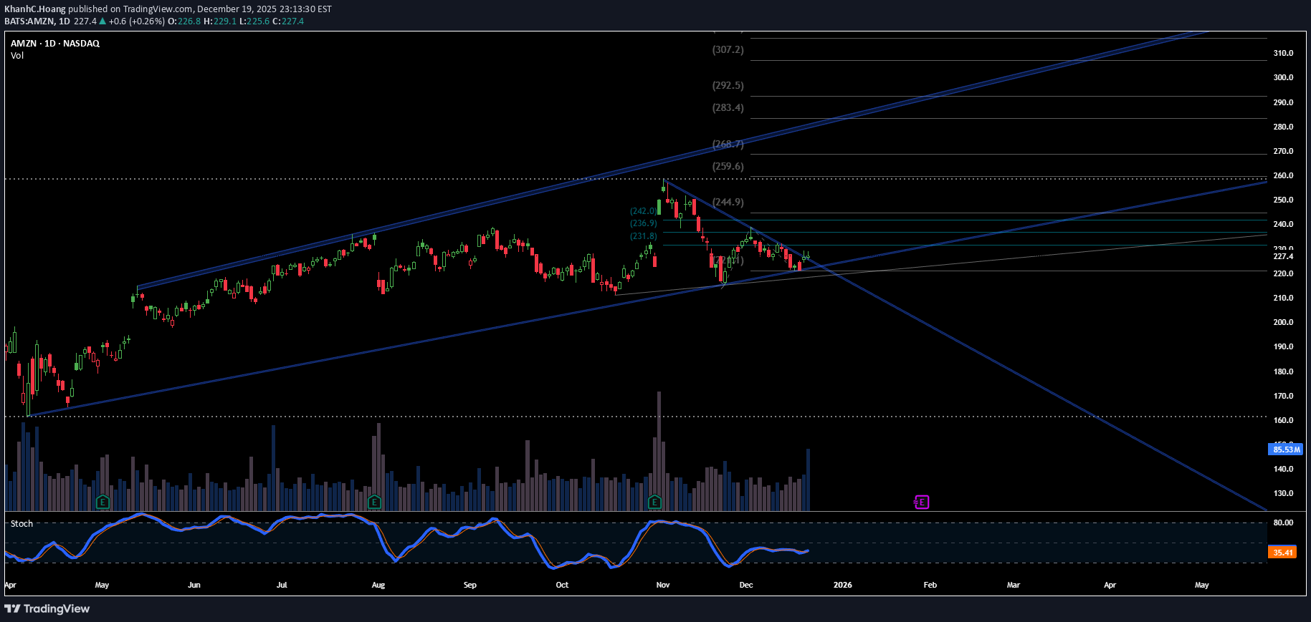Screen dimensions: 1311x622
Task: Select the (292.5) Fibonacci level label
Action: pyautogui.click(x=728, y=85)
